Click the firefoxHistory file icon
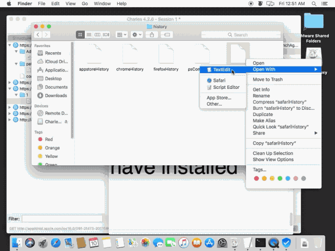Viewport: 335px width, 251px height. point(166,54)
